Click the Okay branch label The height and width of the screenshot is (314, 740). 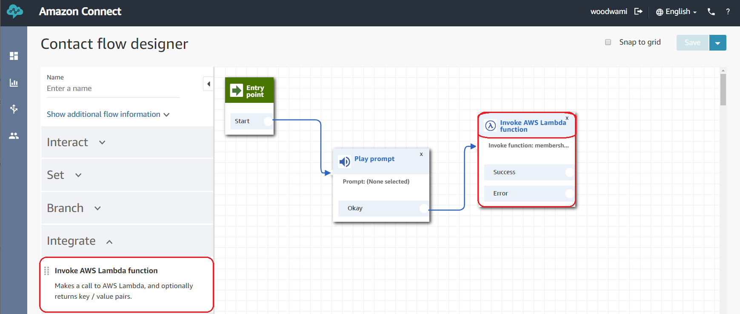click(355, 208)
